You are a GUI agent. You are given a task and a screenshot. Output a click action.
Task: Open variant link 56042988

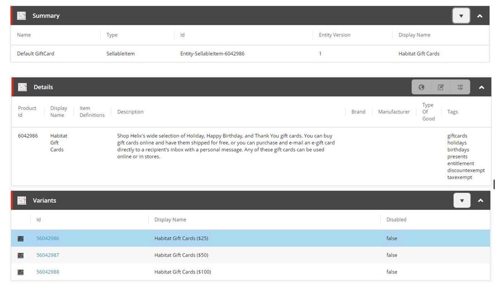pyautogui.click(x=47, y=272)
